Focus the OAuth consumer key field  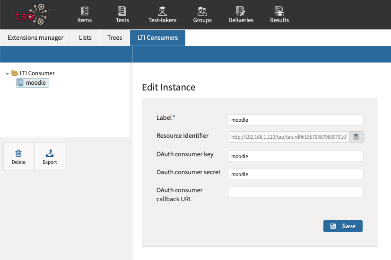tap(296, 156)
